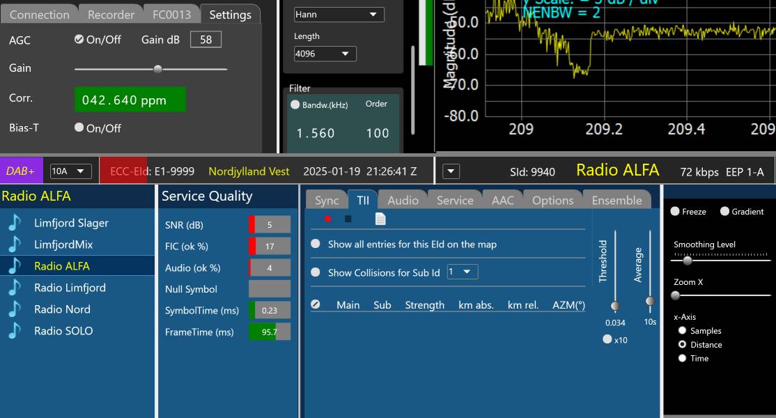Screen dimensions: 776x418
Task: Click the clear icon beside the Main column
Action: point(316,304)
